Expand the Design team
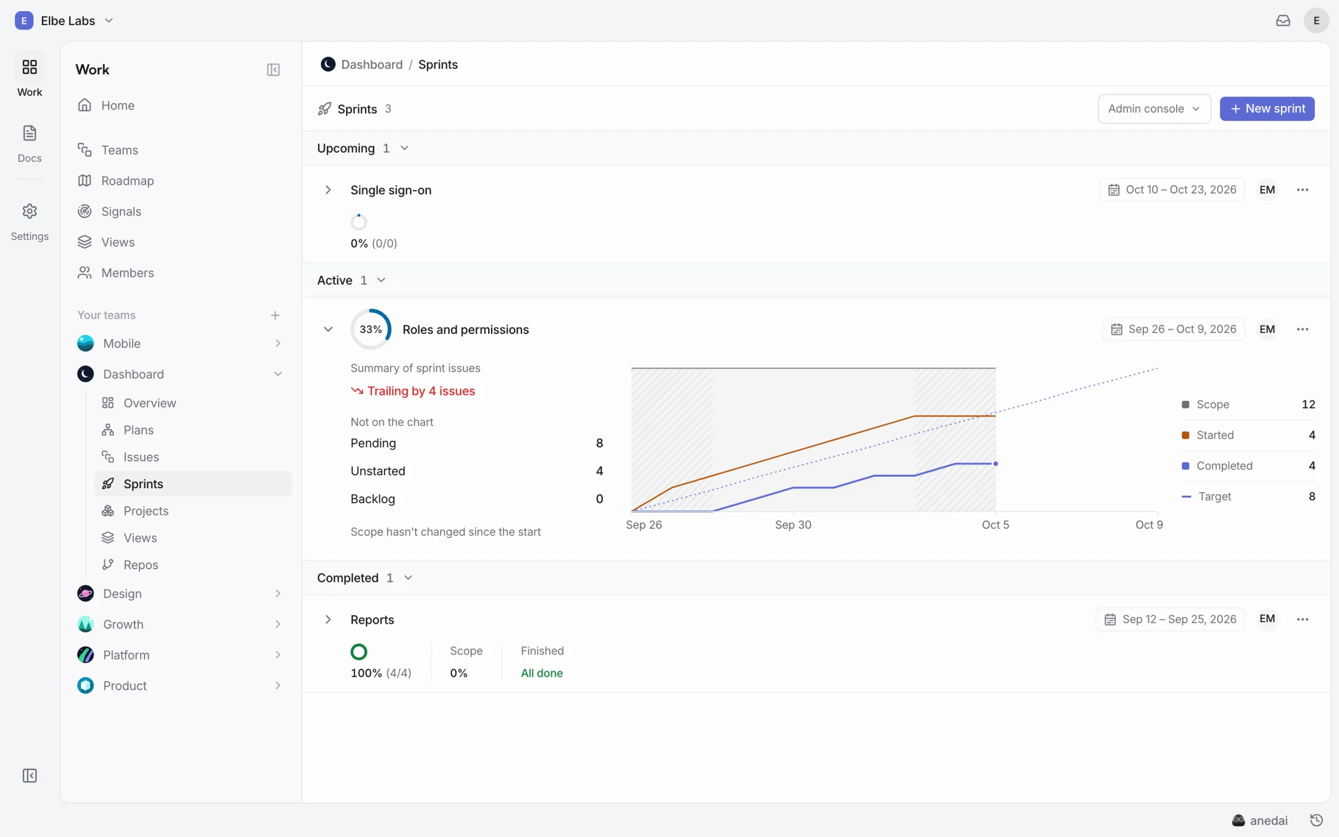 (277, 593)
